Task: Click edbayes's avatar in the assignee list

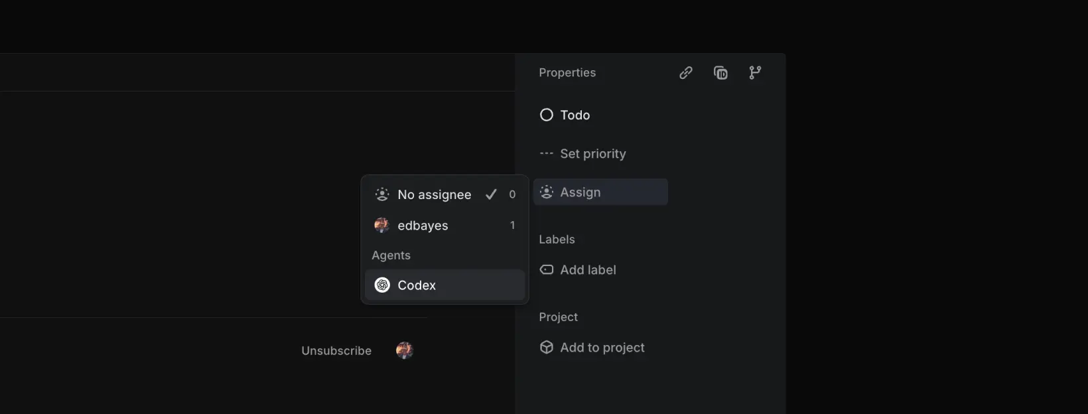Action: click(x=381, y=226)
